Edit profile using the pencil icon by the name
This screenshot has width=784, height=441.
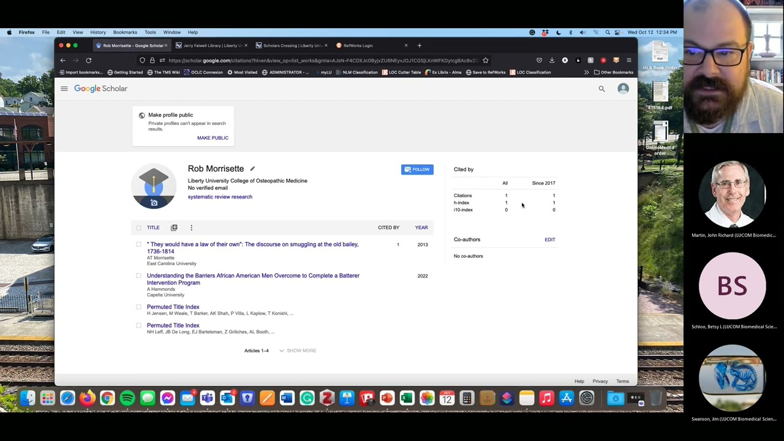[x=252, y=168]
